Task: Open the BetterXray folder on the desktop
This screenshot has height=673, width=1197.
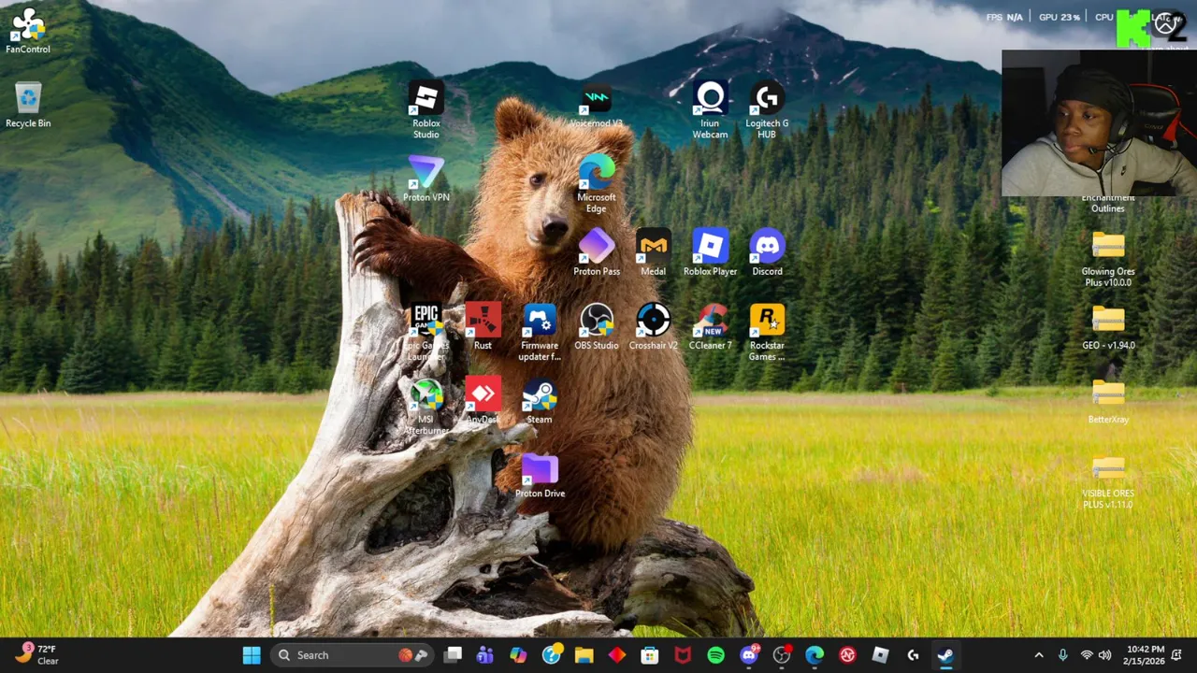Action: (1108, 400)
